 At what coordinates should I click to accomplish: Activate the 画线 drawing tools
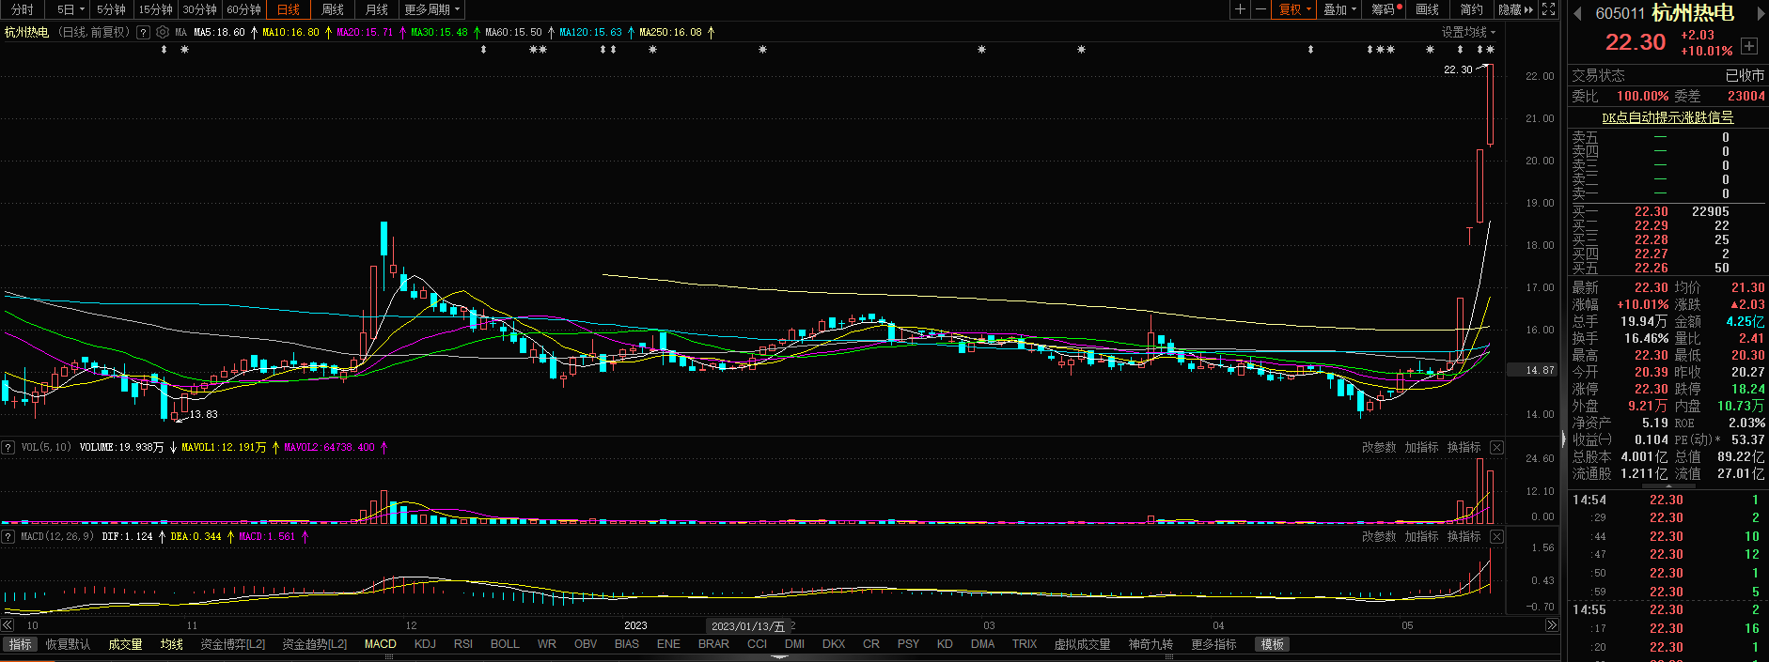[1428, 9]
